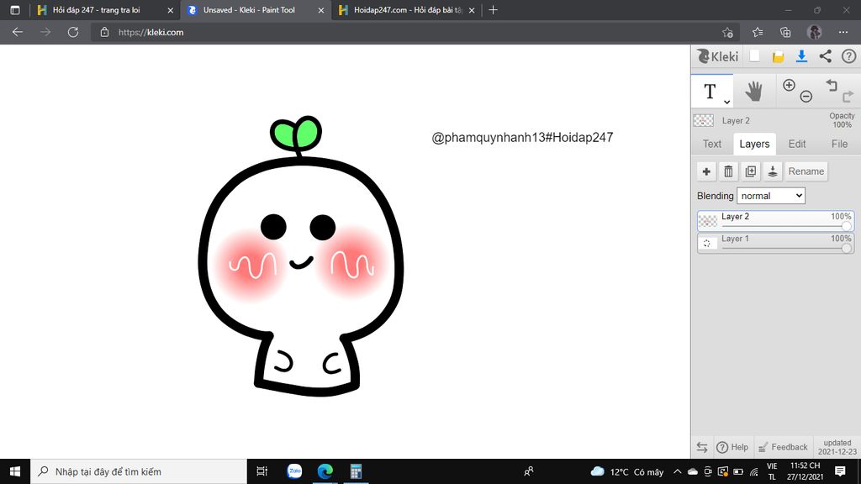861x484 pixels.
Task: Open weather widget showing 12°C
Action: pyautogui.click(x=626, y=472)
